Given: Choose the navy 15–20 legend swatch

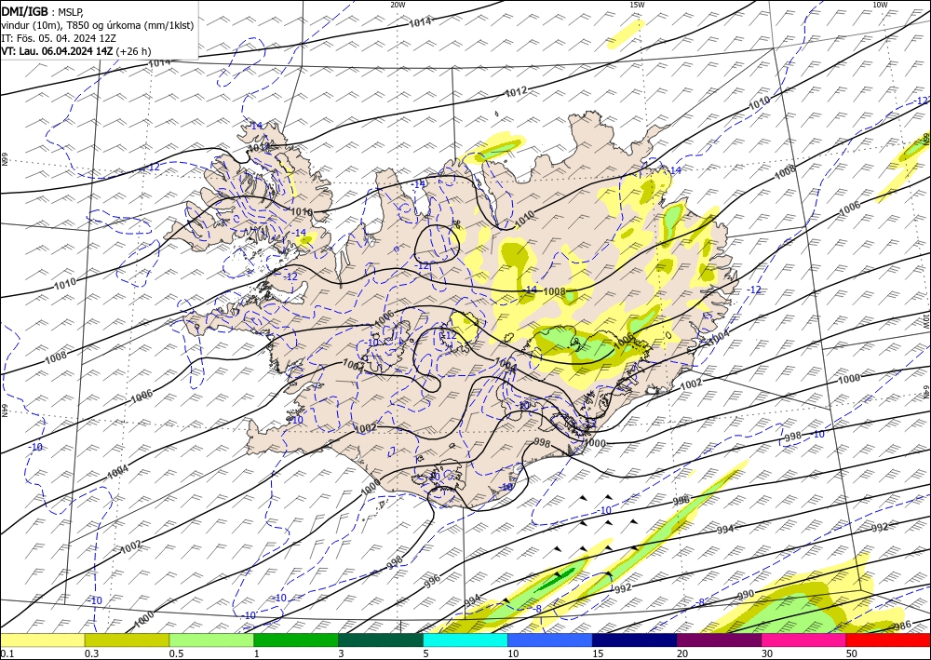Looking at the screenshot, I should (x=635, y=640).
